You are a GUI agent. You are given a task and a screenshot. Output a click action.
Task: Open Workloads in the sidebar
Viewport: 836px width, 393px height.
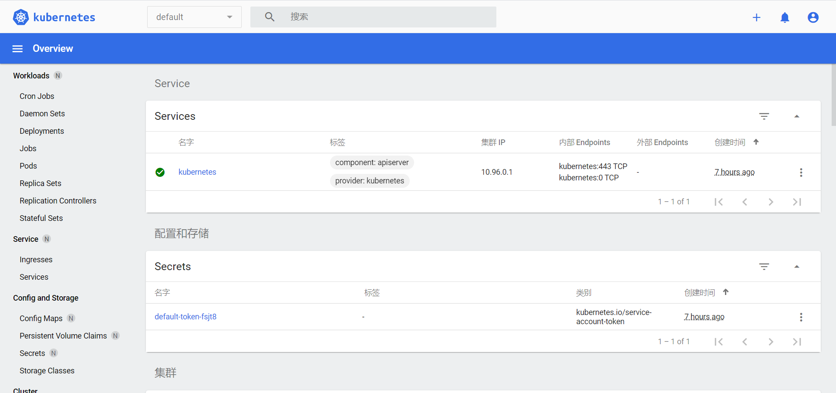pyautogui.click(x=31, y=76)
